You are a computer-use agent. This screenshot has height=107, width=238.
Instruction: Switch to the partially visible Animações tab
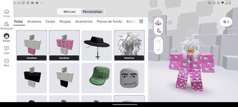pyautogui.click(x=132, y=21)
